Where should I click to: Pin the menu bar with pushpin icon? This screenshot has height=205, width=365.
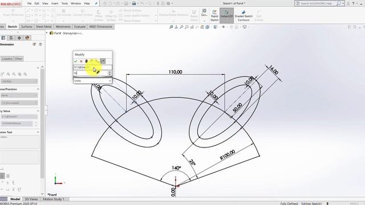[96, 3]
